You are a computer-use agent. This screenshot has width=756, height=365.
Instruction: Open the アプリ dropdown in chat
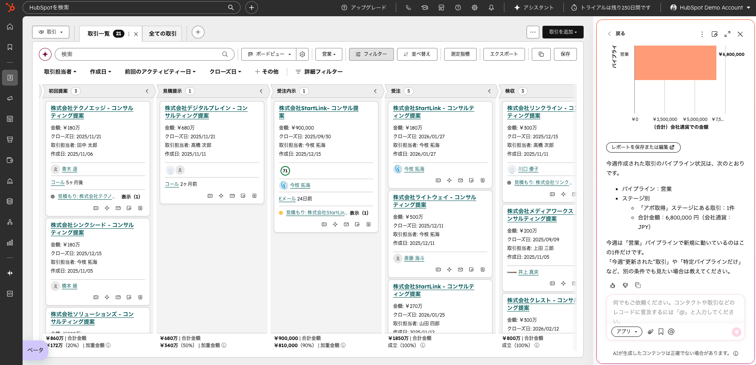(626, 332)
